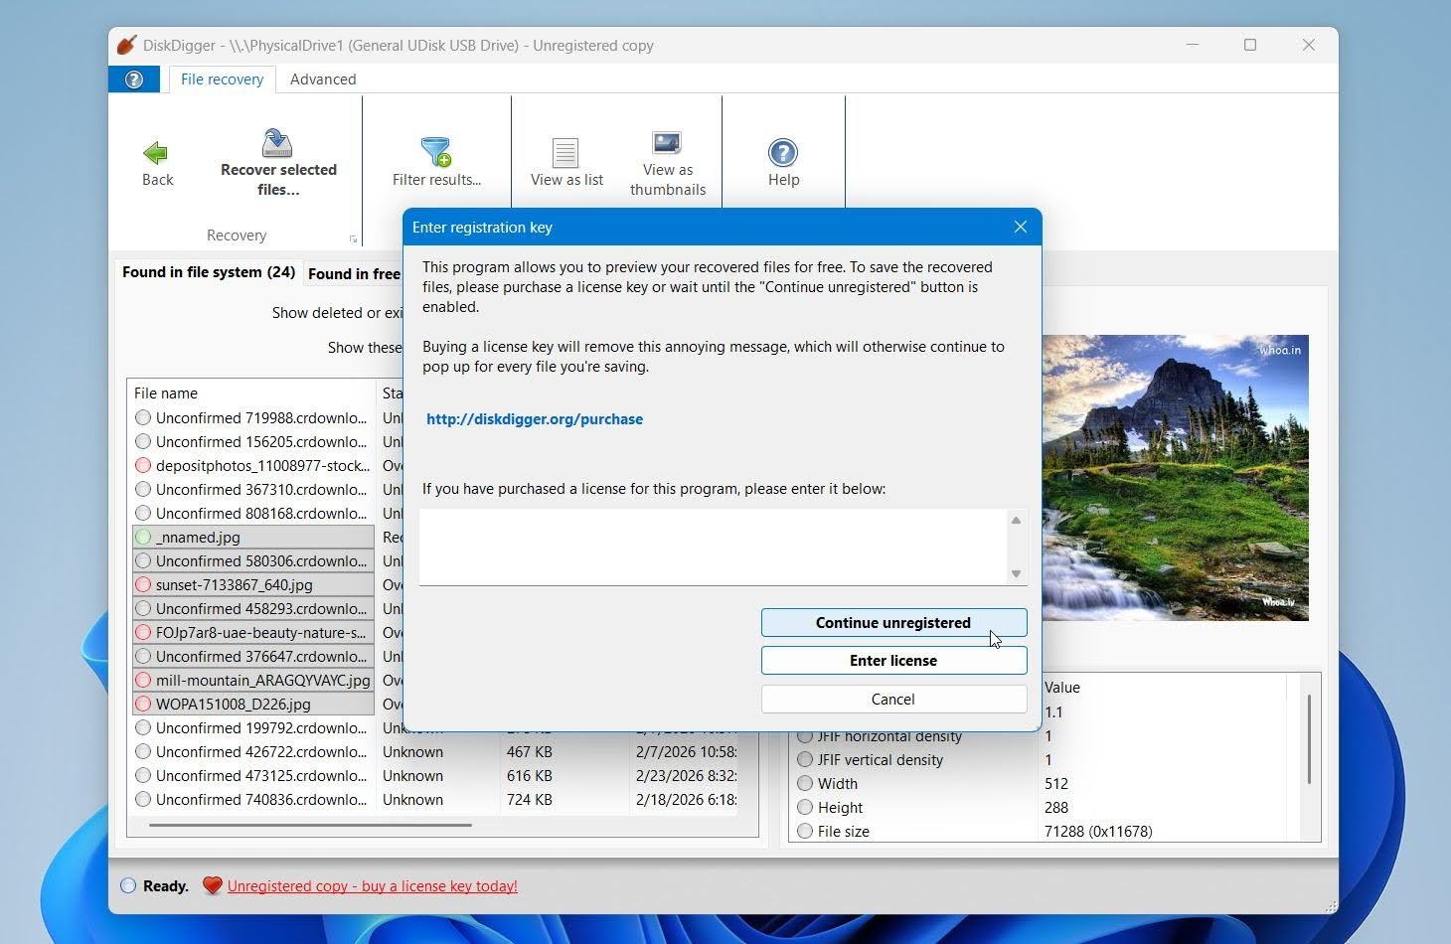The image size is (1451, 944).
Task: Open Help from the ribbon toolbar
Action: click(x=783, y=164)
